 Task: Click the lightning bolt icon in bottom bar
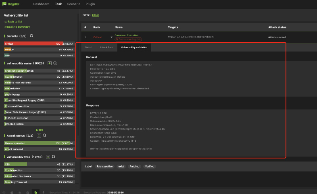coord(43,192)
